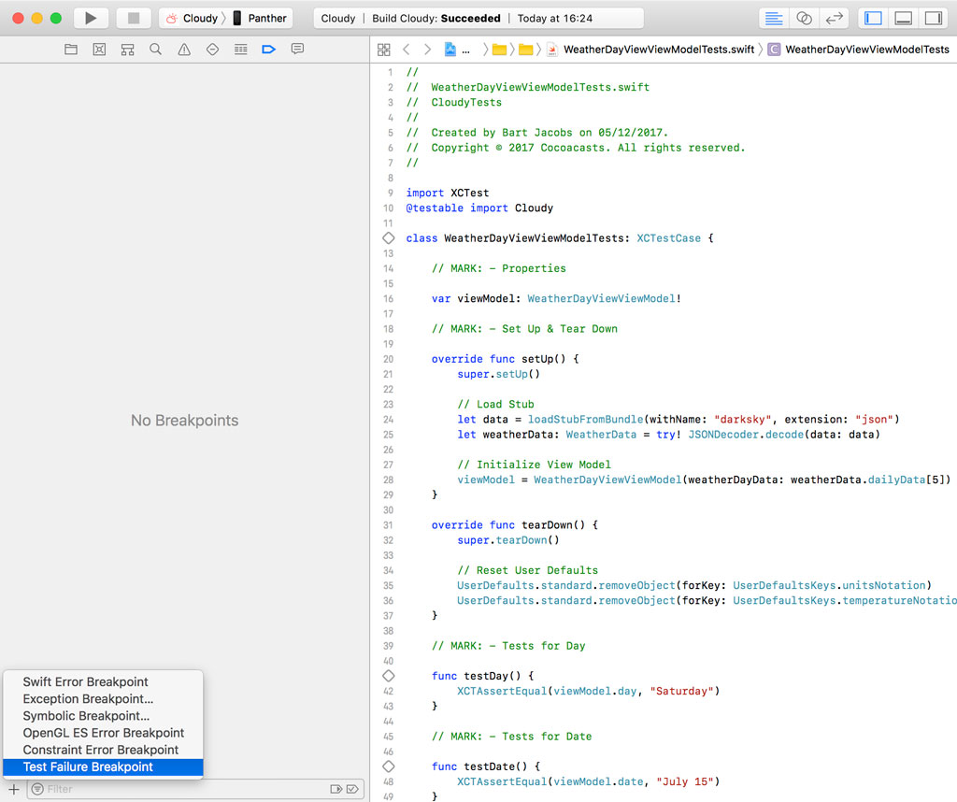
Task: Show related items via the grid icon
Action: (386, 49)
